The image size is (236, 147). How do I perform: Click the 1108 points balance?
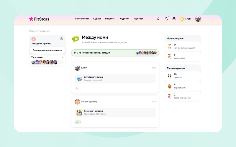pyautogui.click(x=188, y=19)
